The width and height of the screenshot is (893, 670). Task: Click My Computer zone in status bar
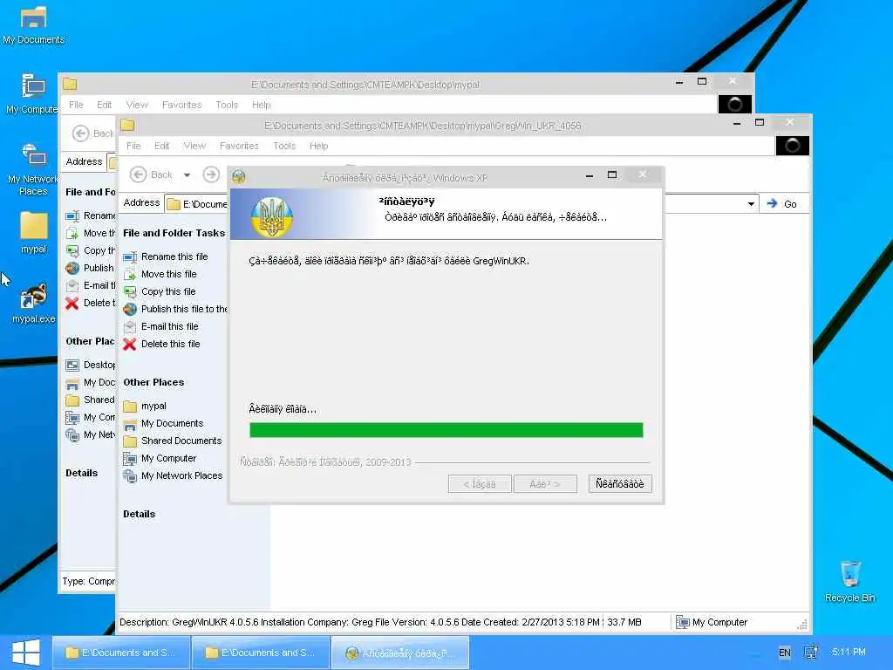pyautogui.click(x=712, y=622)
